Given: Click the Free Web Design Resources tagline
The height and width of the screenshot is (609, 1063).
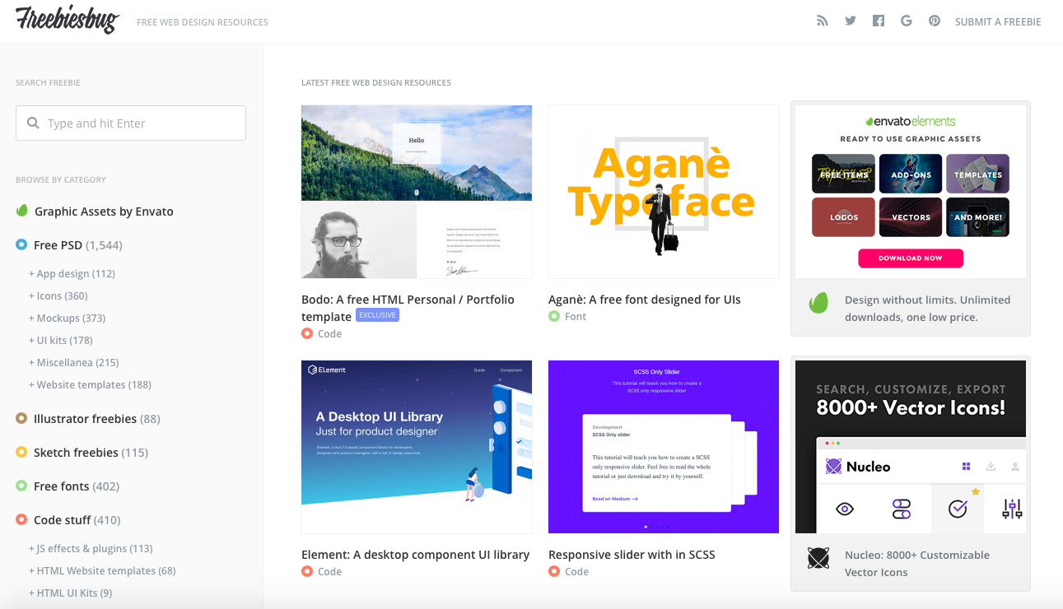Looking at the screenshot, I should click(x=203, y=22).
